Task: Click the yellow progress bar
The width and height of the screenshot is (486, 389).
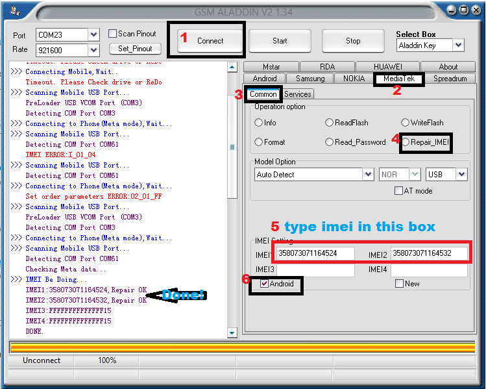Action: (243, 347)
